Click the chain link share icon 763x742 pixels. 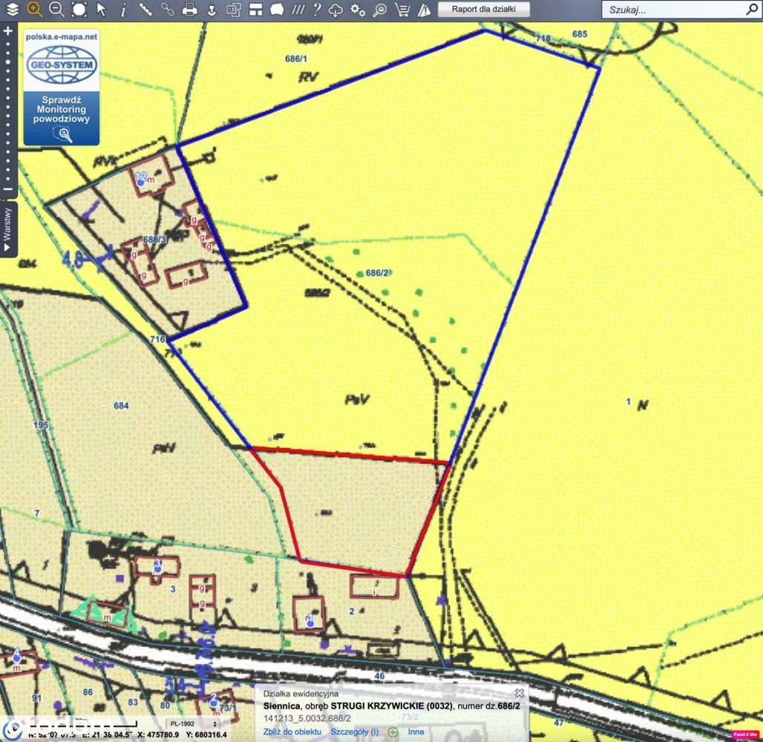pyautogui.click(x=168, y=9)
